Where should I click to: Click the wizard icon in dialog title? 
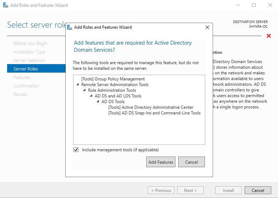coord(70,27)
